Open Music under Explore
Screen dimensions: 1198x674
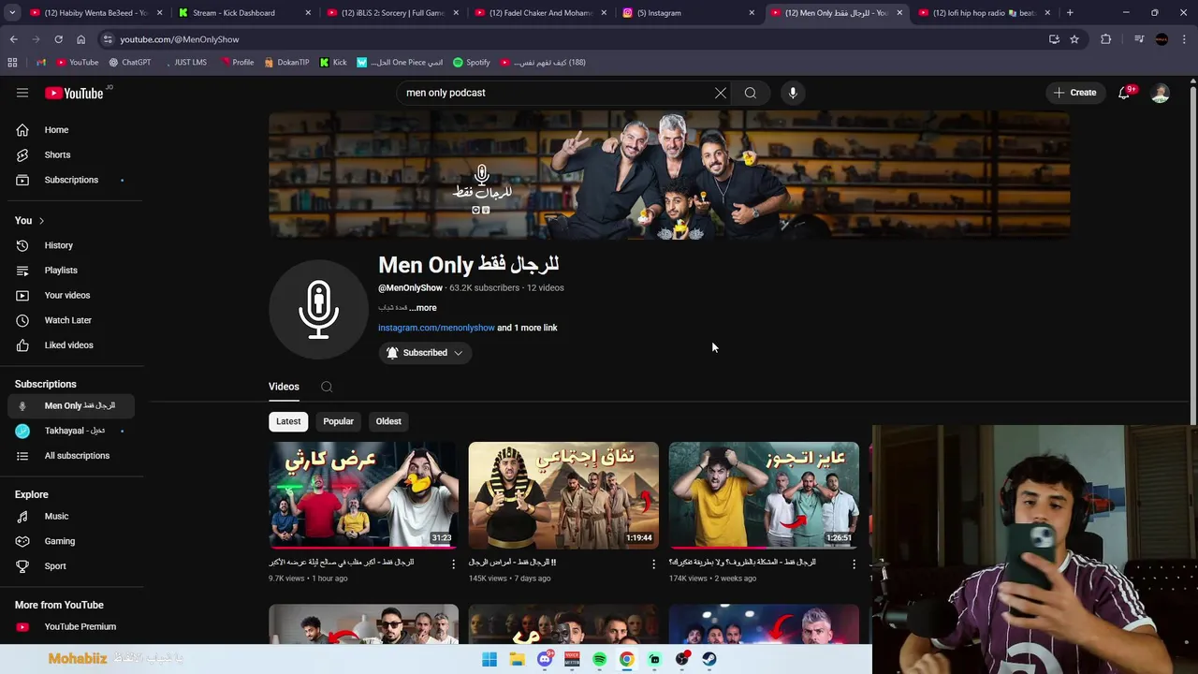tap(71, 517)
